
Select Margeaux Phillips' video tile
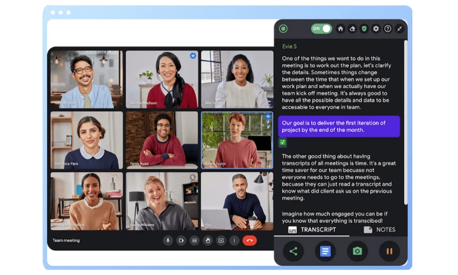click(87, 201)
